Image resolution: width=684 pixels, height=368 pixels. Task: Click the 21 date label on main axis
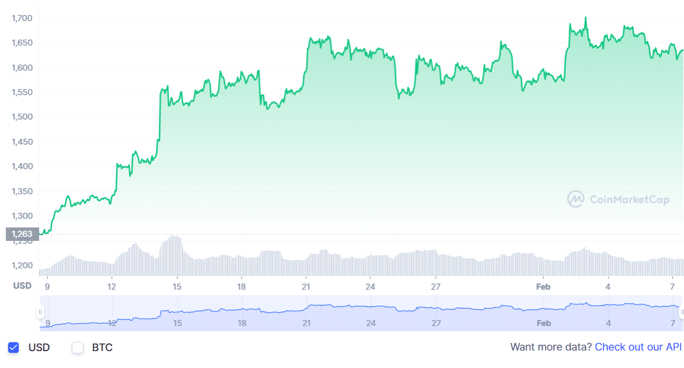pos(305,286)
